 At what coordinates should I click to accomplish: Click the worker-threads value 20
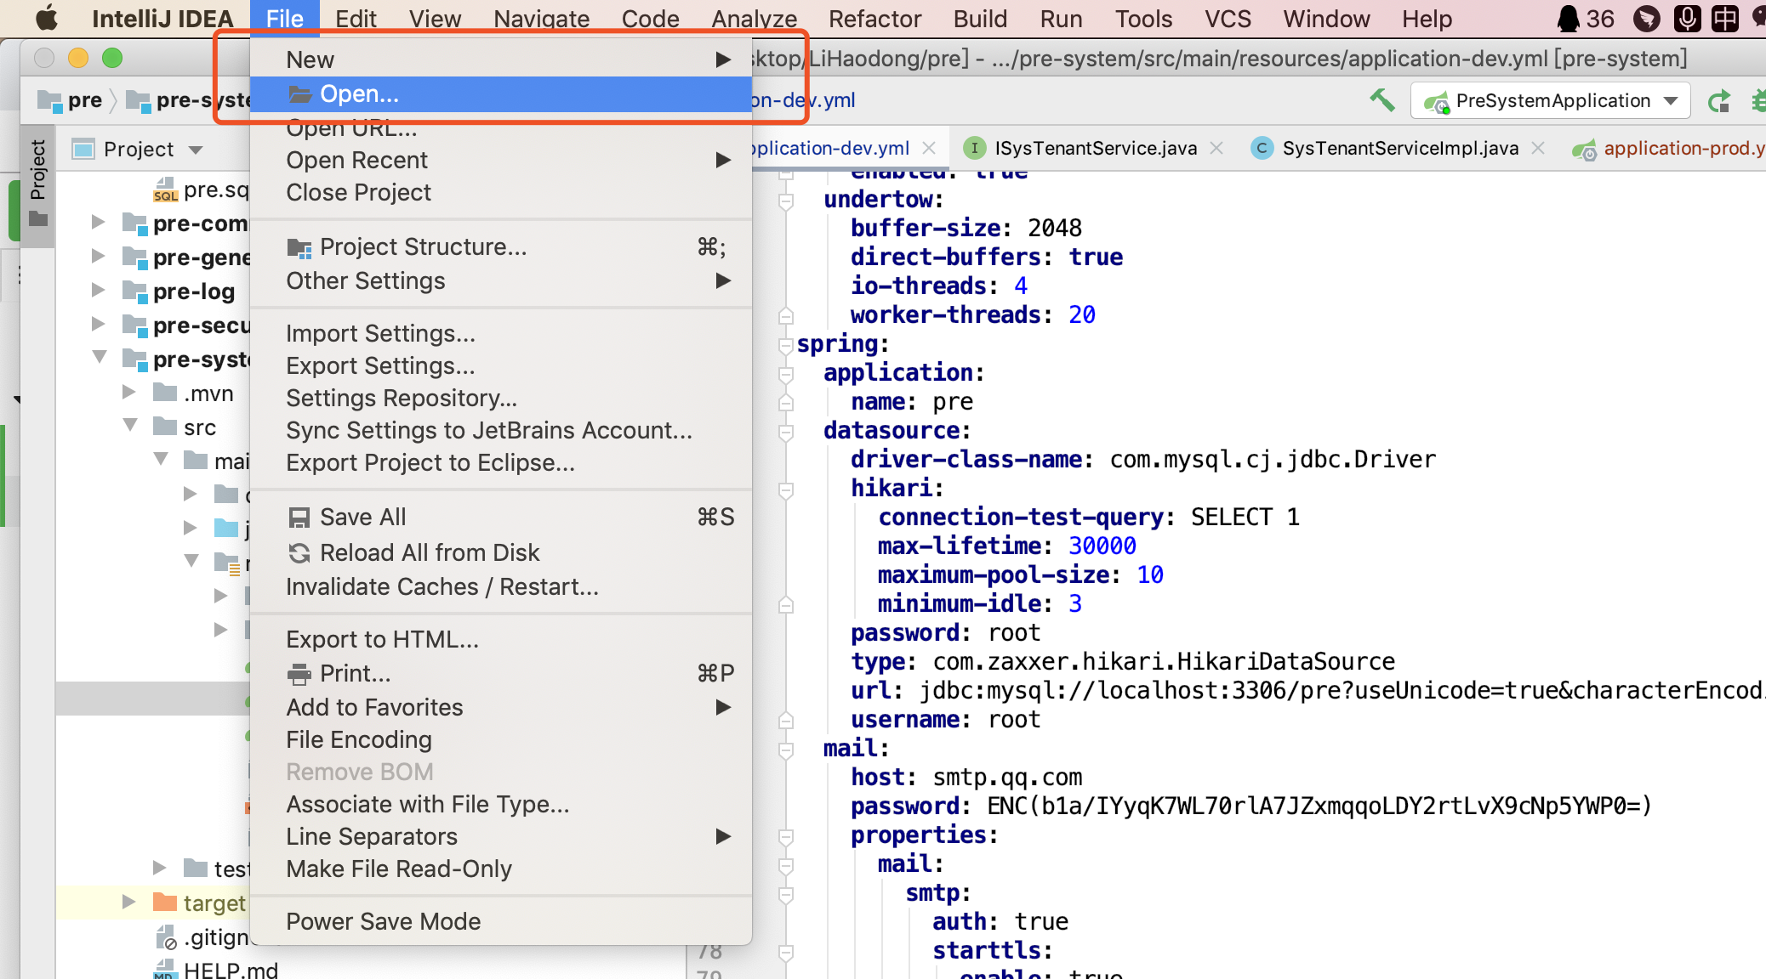tap(1081, 315)
